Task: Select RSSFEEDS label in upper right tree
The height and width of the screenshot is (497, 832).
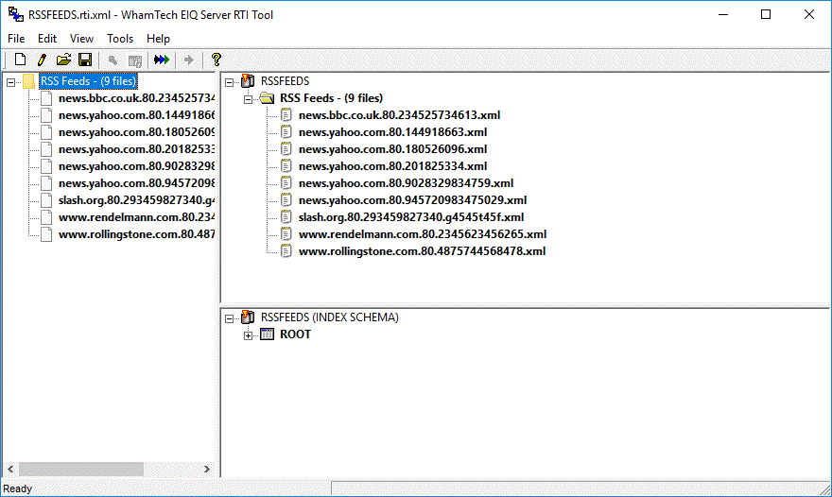Action: click(x=285, y=80)
